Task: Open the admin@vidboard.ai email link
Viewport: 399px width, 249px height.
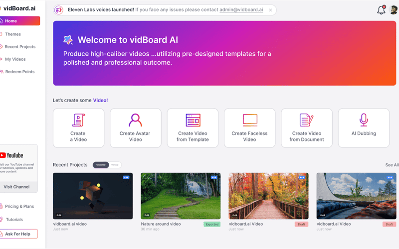Action: tap(241, 9)
